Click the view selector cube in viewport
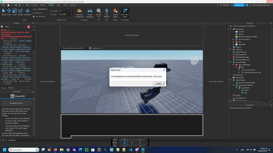The width and height of the screenshot is (273, 153). coord(194,61)
